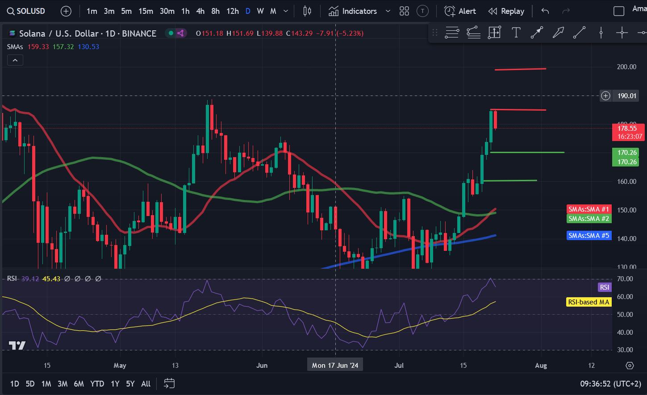
Task: Set the chart to the 30m timeframe
Action: tap(167, 11)
